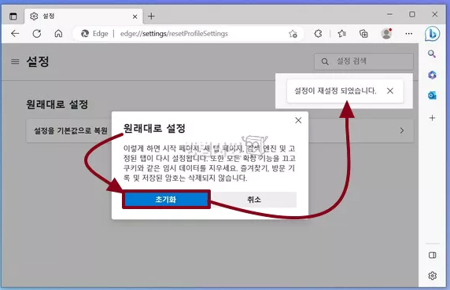Click the 설정이 재설정 되었습니다 message text
The image size is (450, 290).
click(x=335, y=91)
